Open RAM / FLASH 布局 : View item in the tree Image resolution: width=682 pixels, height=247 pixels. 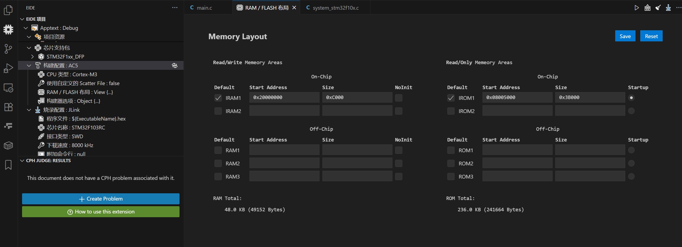pos(101,92)
